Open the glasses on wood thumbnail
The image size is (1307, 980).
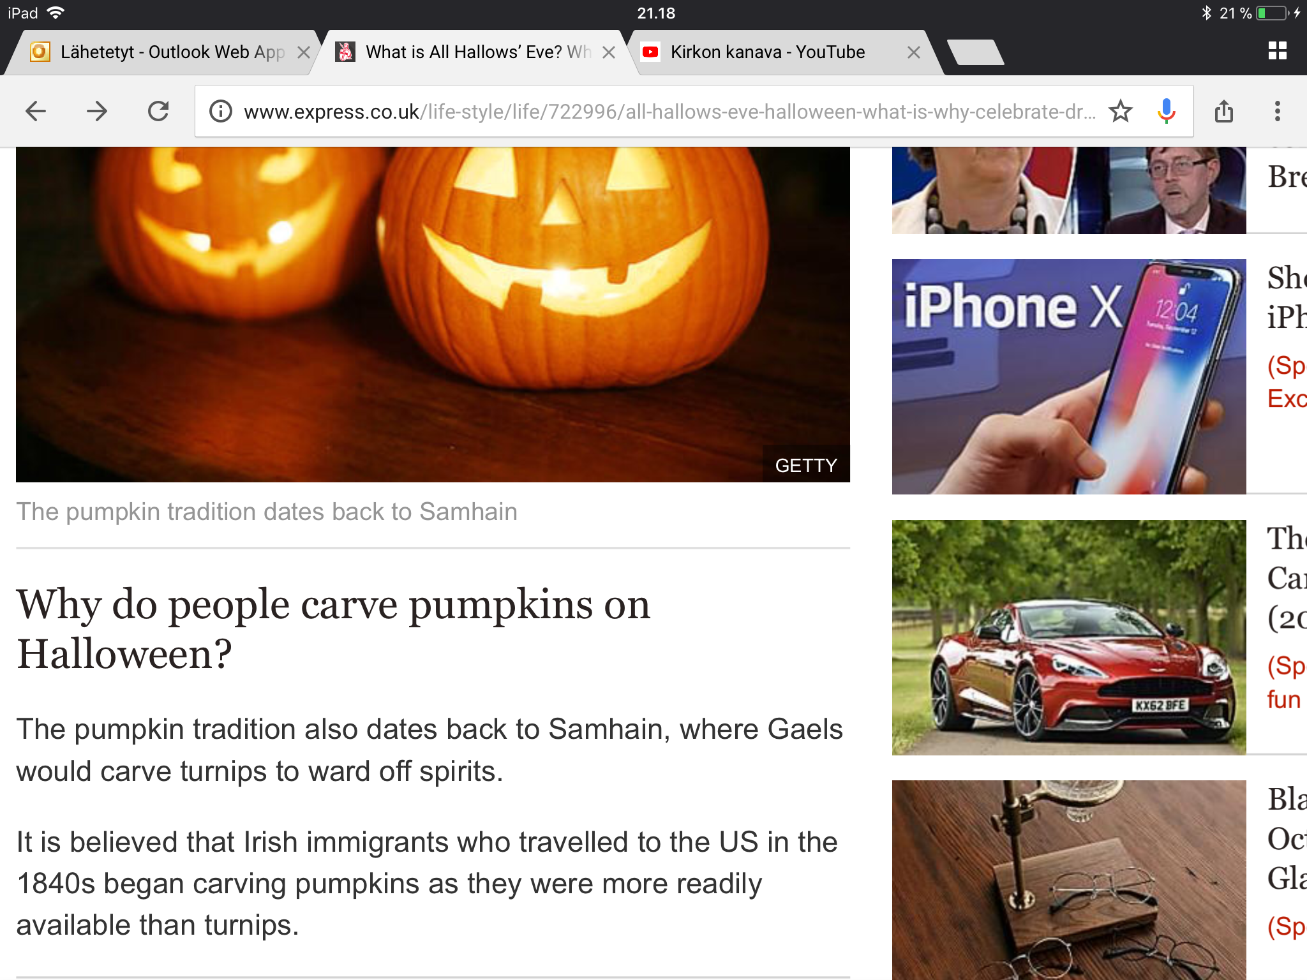[x=1069, y=880]
